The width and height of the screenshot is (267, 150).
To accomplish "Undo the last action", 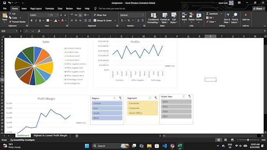I will [x=9, y=3].
